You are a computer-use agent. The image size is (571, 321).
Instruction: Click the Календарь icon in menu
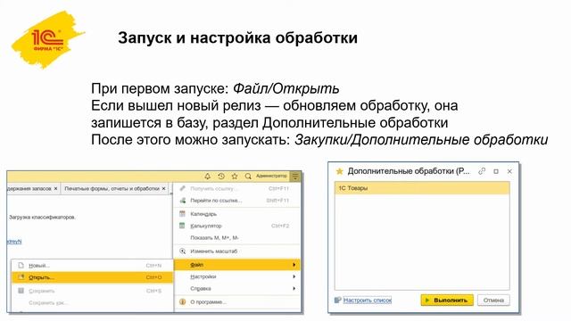tap(182, 214)
